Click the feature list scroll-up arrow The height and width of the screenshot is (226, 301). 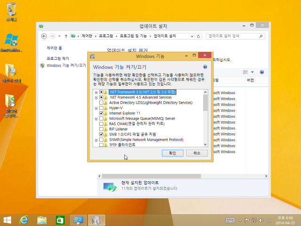tap(205, 92)
